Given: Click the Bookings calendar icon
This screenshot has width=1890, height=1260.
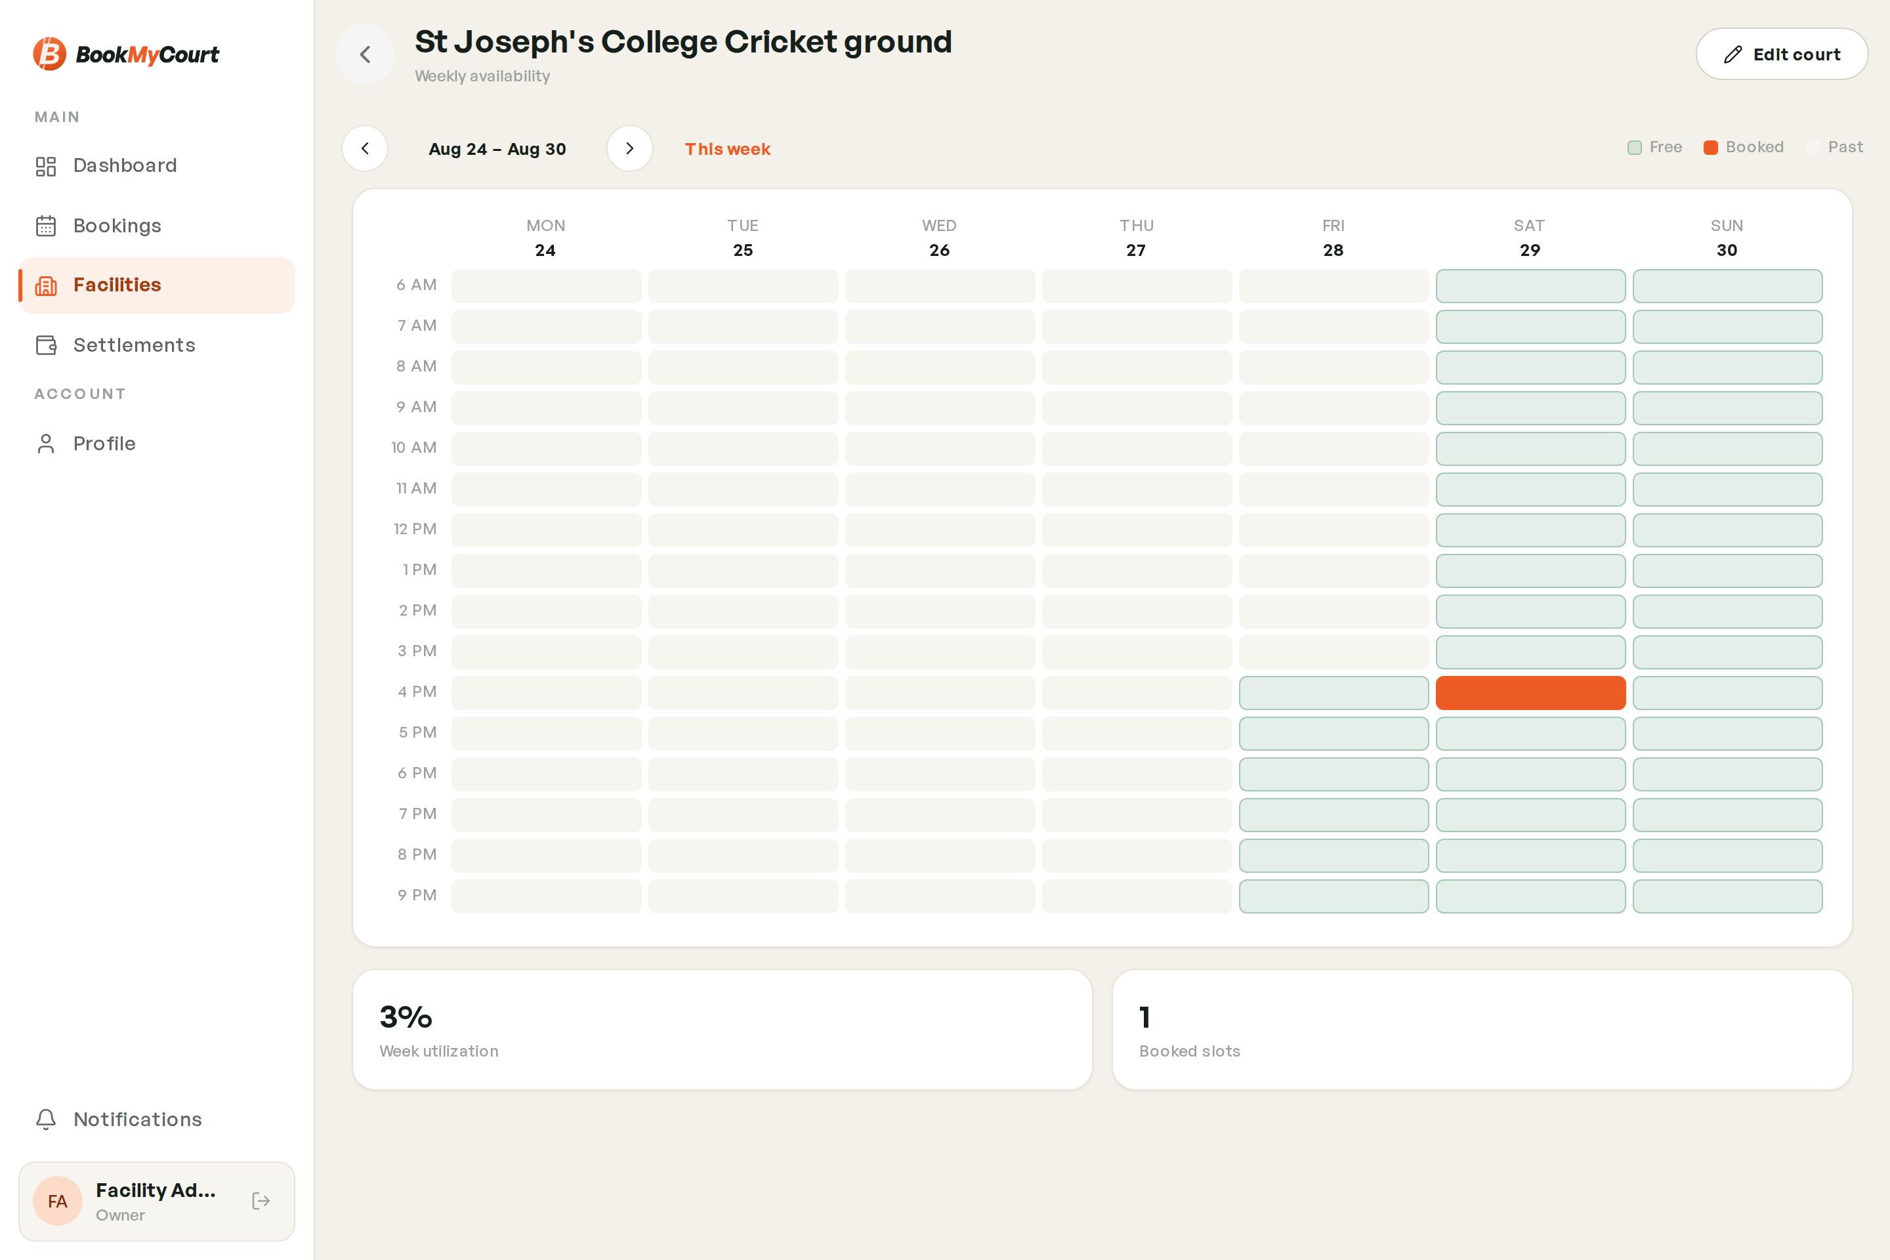Looking at the screenshot, I should tap(46, 226).
